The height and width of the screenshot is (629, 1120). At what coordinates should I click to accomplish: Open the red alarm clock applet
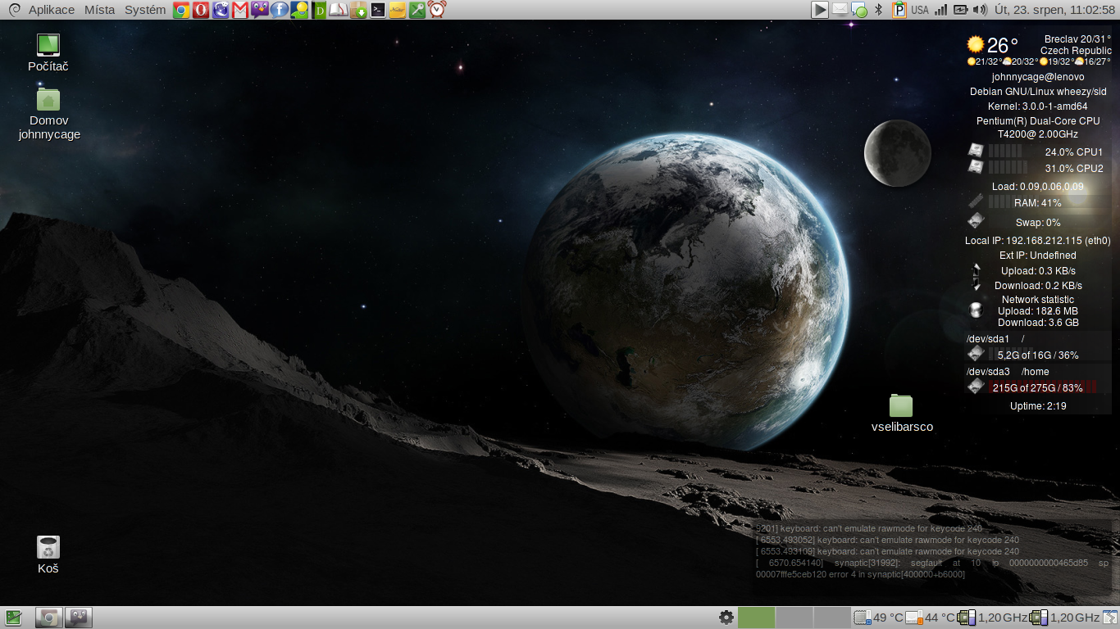[x=437, y=10]
